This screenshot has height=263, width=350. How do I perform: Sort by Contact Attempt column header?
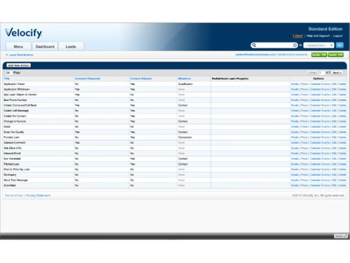tap(141, 79)
